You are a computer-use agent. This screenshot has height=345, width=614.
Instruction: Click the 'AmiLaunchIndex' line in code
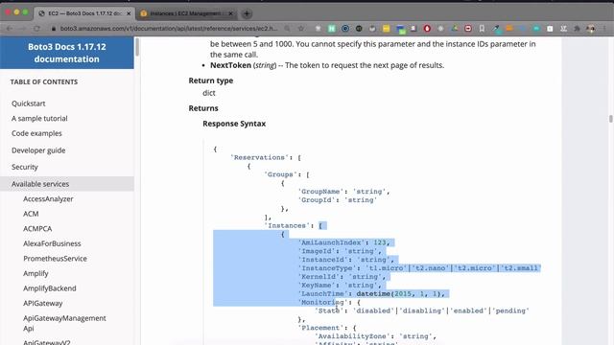(x=343, y=242)
